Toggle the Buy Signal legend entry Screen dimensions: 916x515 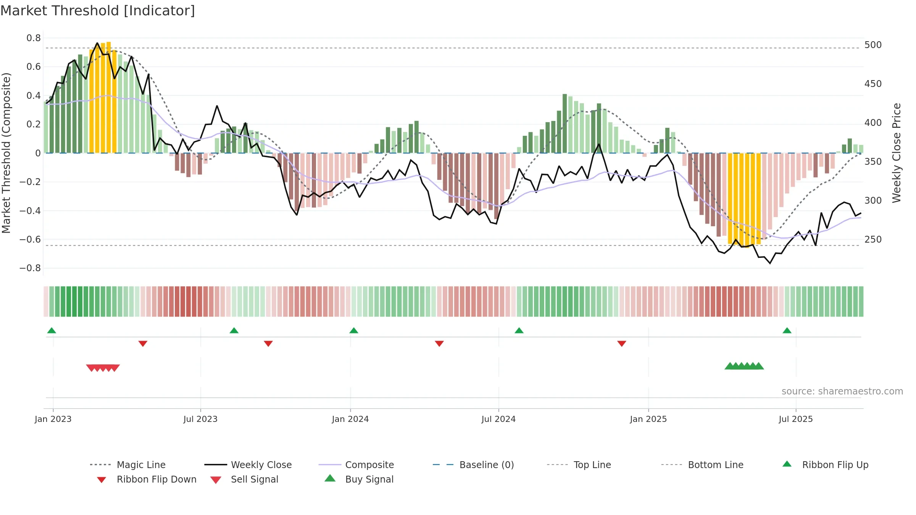coord(359,479)
